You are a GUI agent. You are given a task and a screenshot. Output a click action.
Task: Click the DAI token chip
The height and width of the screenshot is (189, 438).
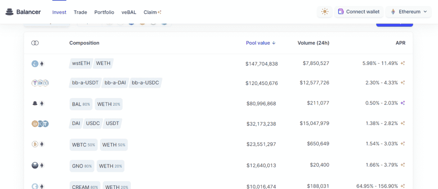point(76,123)
